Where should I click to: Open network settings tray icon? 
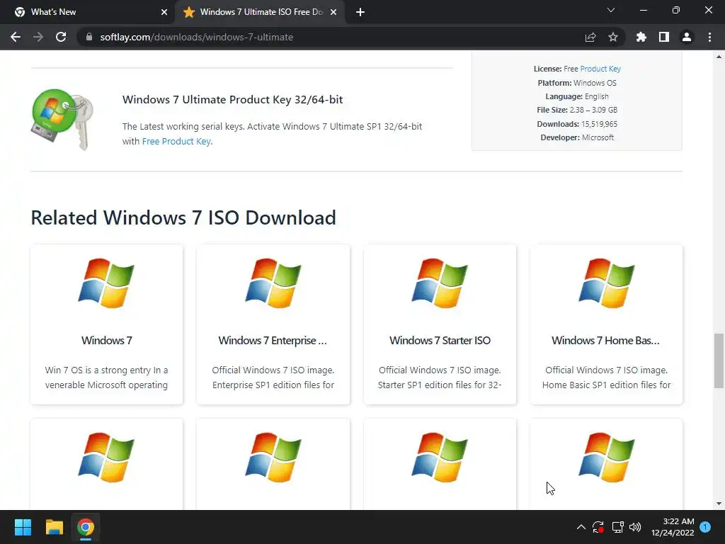tap(617, 527)
